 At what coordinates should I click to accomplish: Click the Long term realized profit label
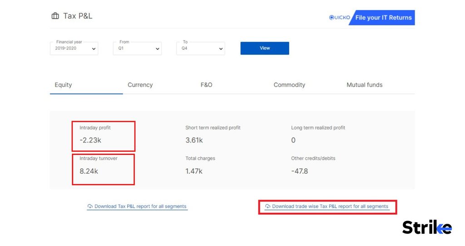[x=318, y=128]
